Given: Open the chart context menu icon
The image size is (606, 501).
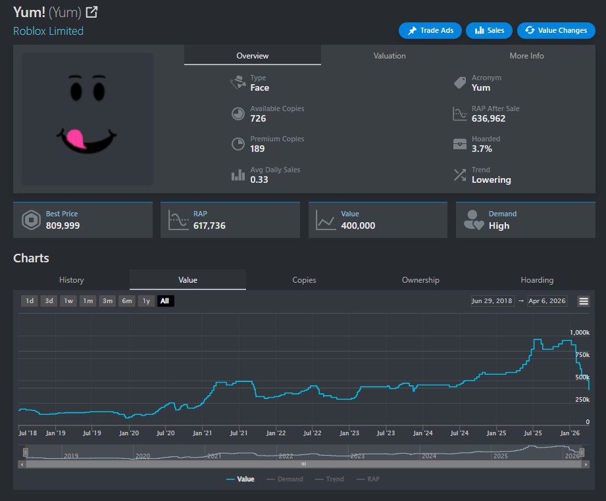Looking at the screenshot, I should (x=584, y=301).
